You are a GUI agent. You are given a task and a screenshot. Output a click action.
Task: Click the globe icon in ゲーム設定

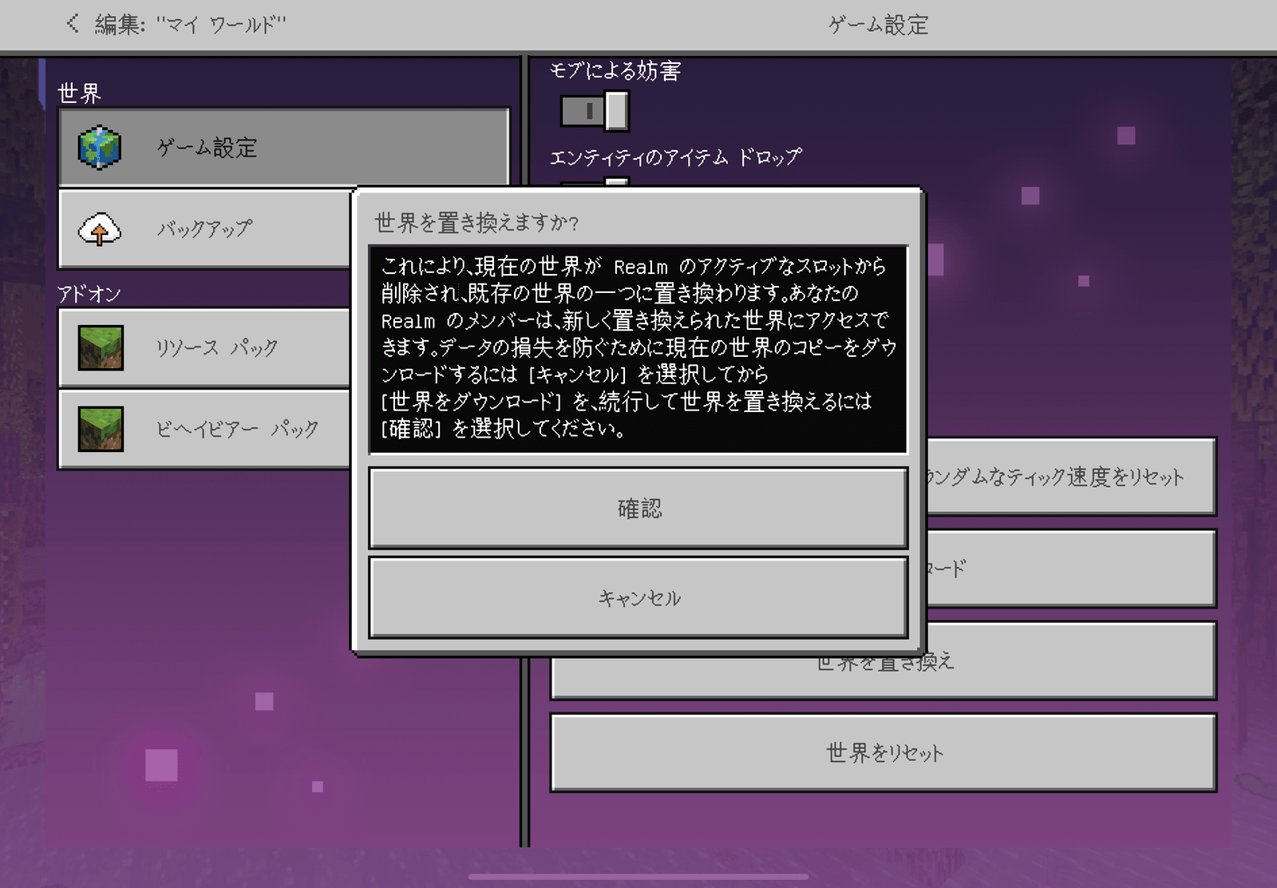click(x=100, y=148)
